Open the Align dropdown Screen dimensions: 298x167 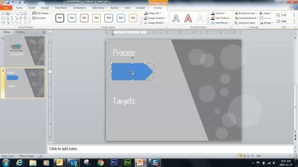click(x=266, y=13)
